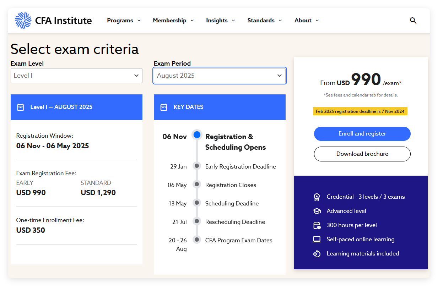Click the Learning materials included icon

pos(317,254)
